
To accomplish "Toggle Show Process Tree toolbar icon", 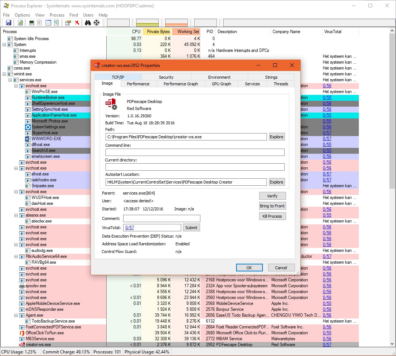I will click(40, 23).
